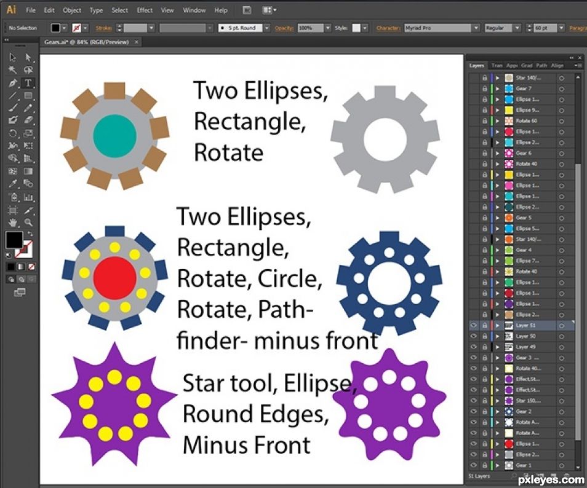Image resolution: width=587 pixels, height=488 pixels.
Task: Select the Artboard tool
Action: [x=13, y=210]
